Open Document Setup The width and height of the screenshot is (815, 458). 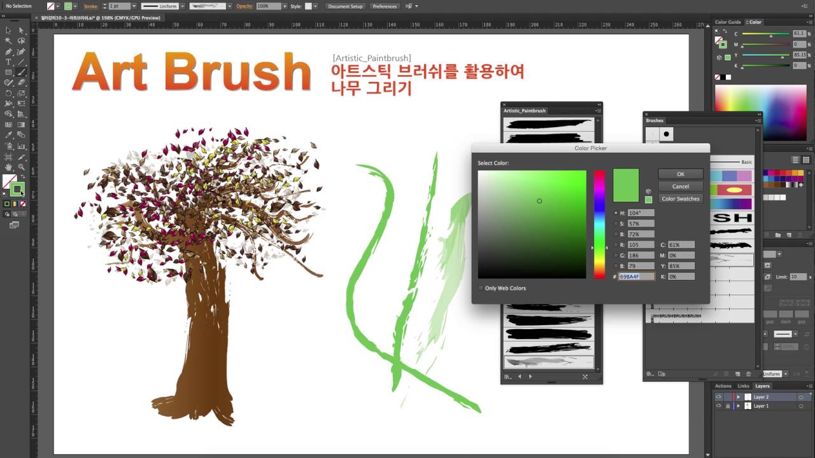(345, 6)
